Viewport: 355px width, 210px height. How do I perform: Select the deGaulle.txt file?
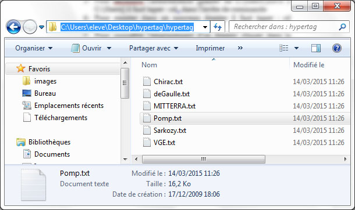pos(172,93)
